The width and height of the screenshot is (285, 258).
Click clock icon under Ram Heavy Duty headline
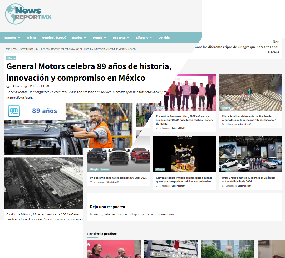point(91,182)
